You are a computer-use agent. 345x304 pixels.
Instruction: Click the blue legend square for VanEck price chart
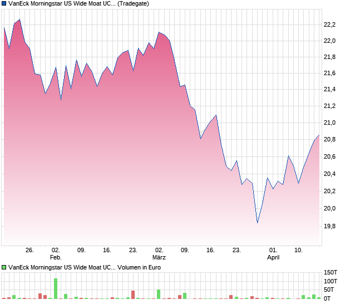(x=4, y=3)
